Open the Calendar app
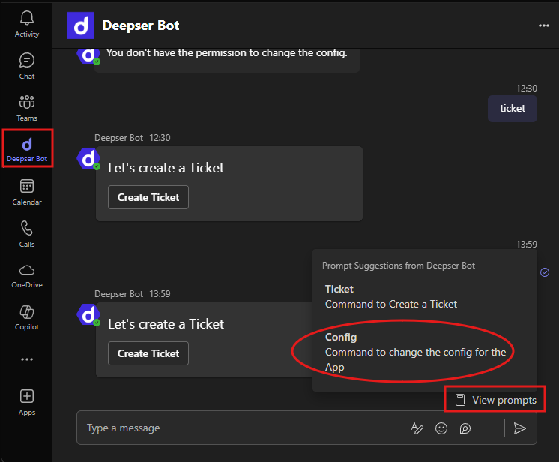 (x=27, y=192)
